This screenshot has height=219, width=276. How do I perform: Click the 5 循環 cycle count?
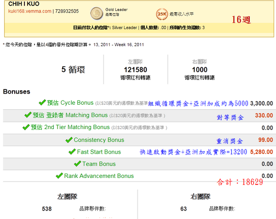73,69
